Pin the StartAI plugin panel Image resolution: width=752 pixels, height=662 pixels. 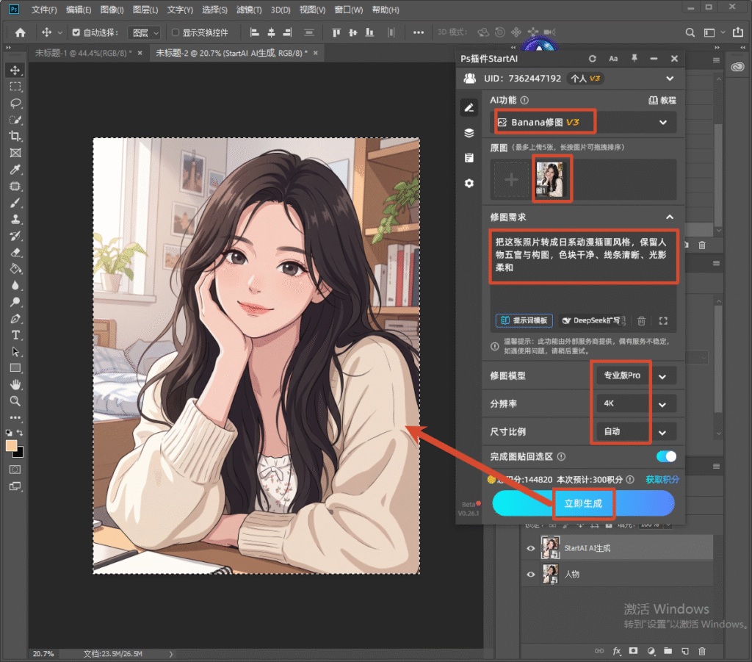(634, 59)
